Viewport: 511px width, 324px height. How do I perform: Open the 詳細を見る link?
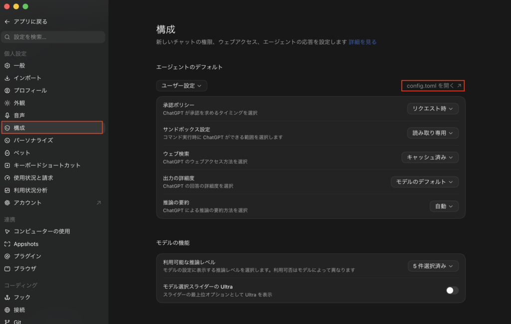[x=362, y=42]
